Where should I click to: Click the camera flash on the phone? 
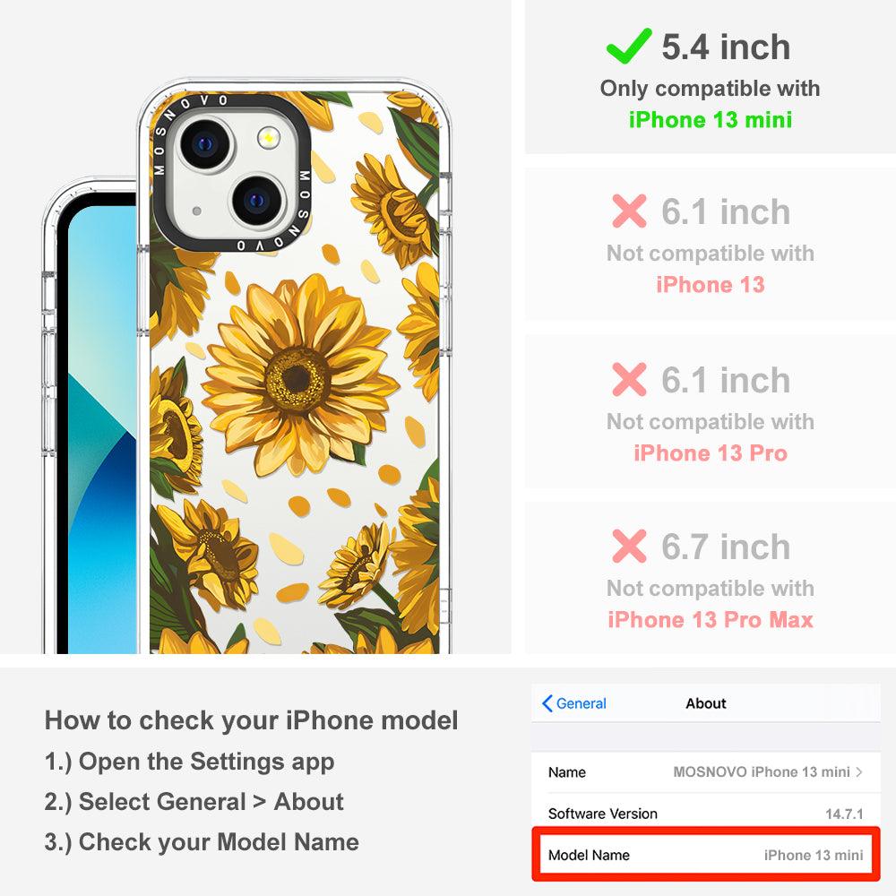pos(268,138)
